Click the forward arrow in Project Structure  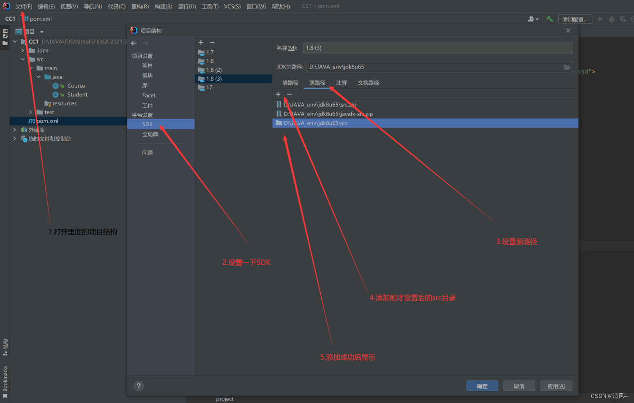[145, 43]
